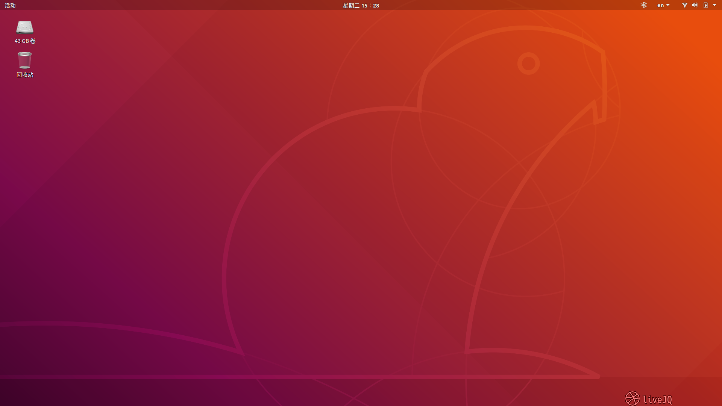Open the Wi-Fi network indicator
This screenshot has height=406, width=722.
(684, 5)
